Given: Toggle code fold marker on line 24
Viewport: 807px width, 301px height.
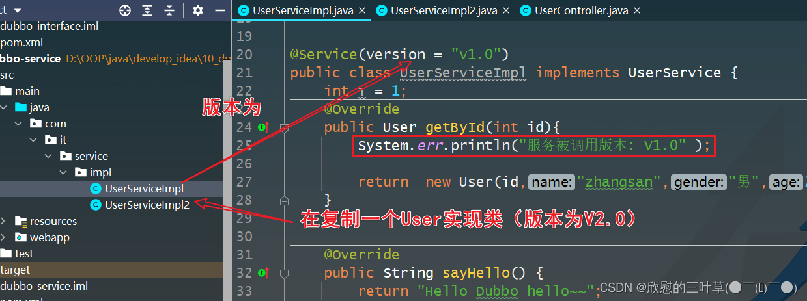Looking at the screenshot, I should [x=284, y=127].
